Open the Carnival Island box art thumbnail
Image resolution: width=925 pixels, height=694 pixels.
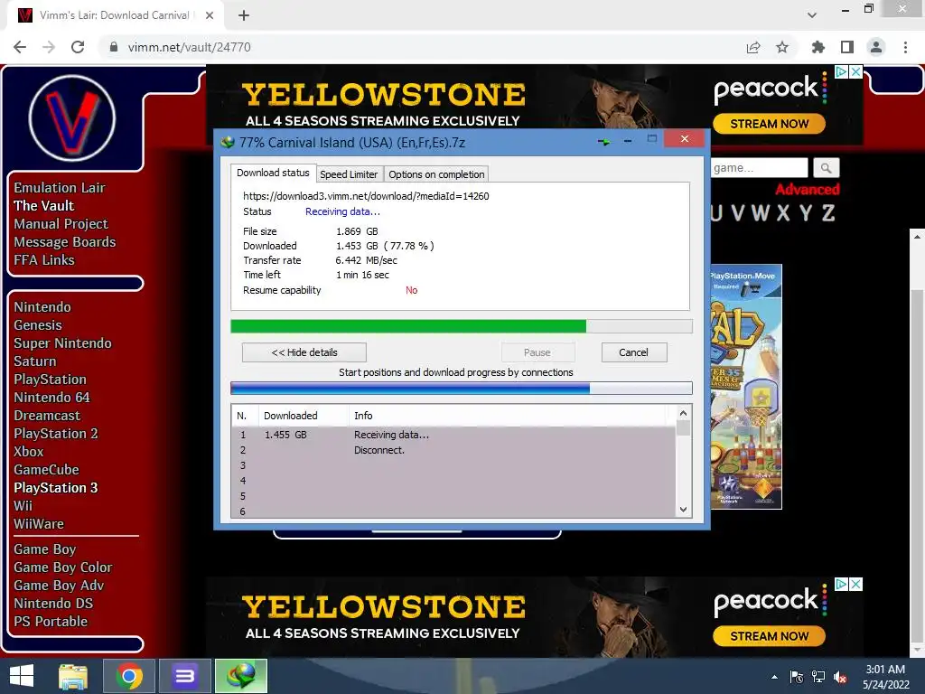coord(746,387)
